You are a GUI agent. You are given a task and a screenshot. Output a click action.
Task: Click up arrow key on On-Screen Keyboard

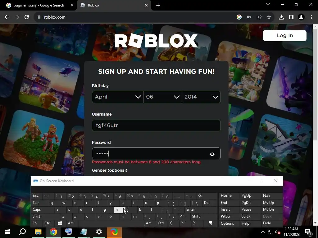click(182, 216)
